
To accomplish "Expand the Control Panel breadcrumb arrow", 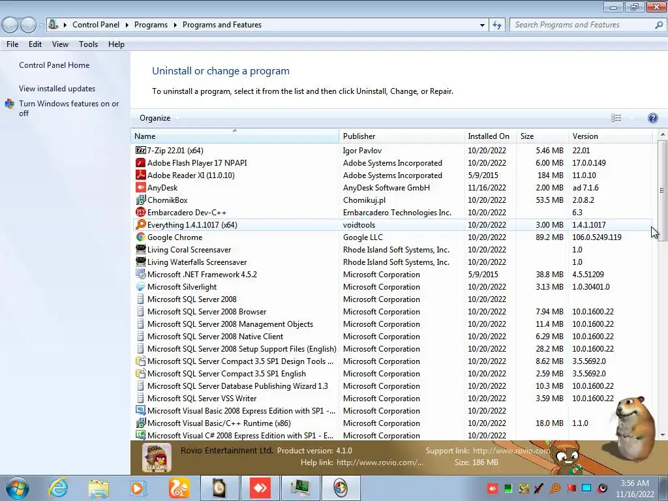I will pos(127,25).
